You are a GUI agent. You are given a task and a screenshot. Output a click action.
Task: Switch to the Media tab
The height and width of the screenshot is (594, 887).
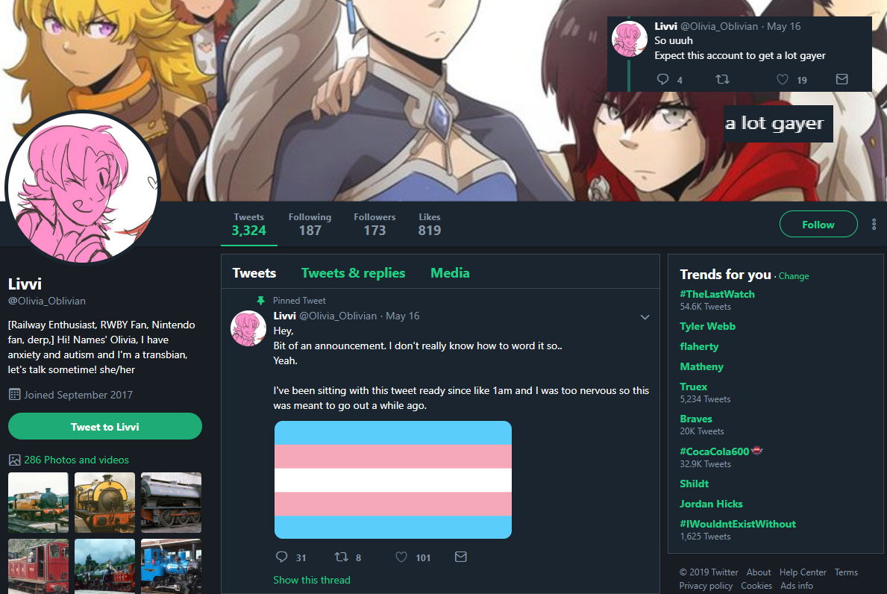click(x=450, y=273)
